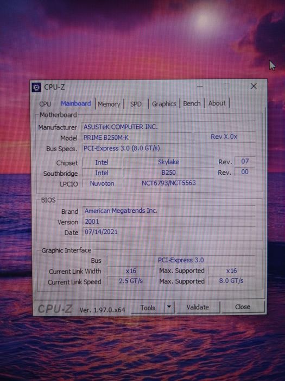
Task: Click Current Link Width value x16
Action: [x=131, y=271]
